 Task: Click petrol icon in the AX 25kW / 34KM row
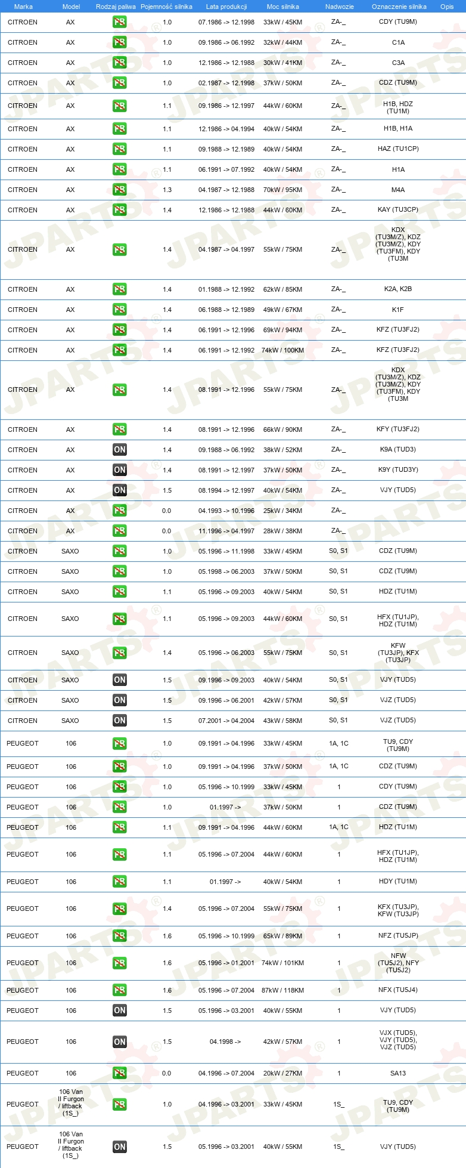click(x=120, y=511)
